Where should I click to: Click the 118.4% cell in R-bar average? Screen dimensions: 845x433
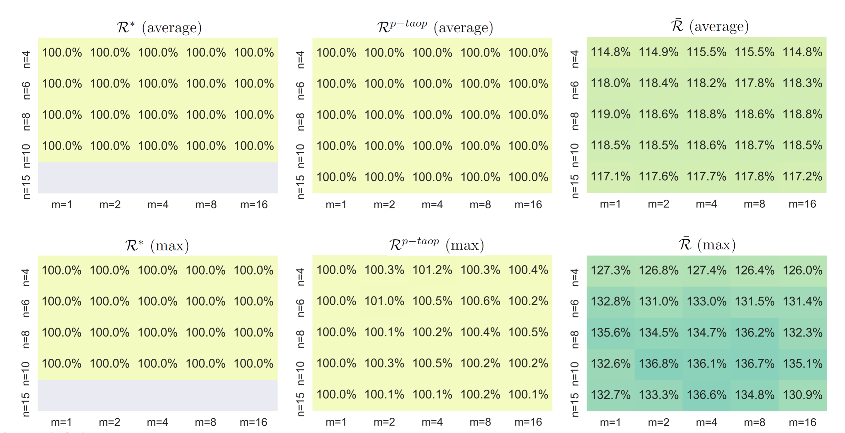(658, 83)
